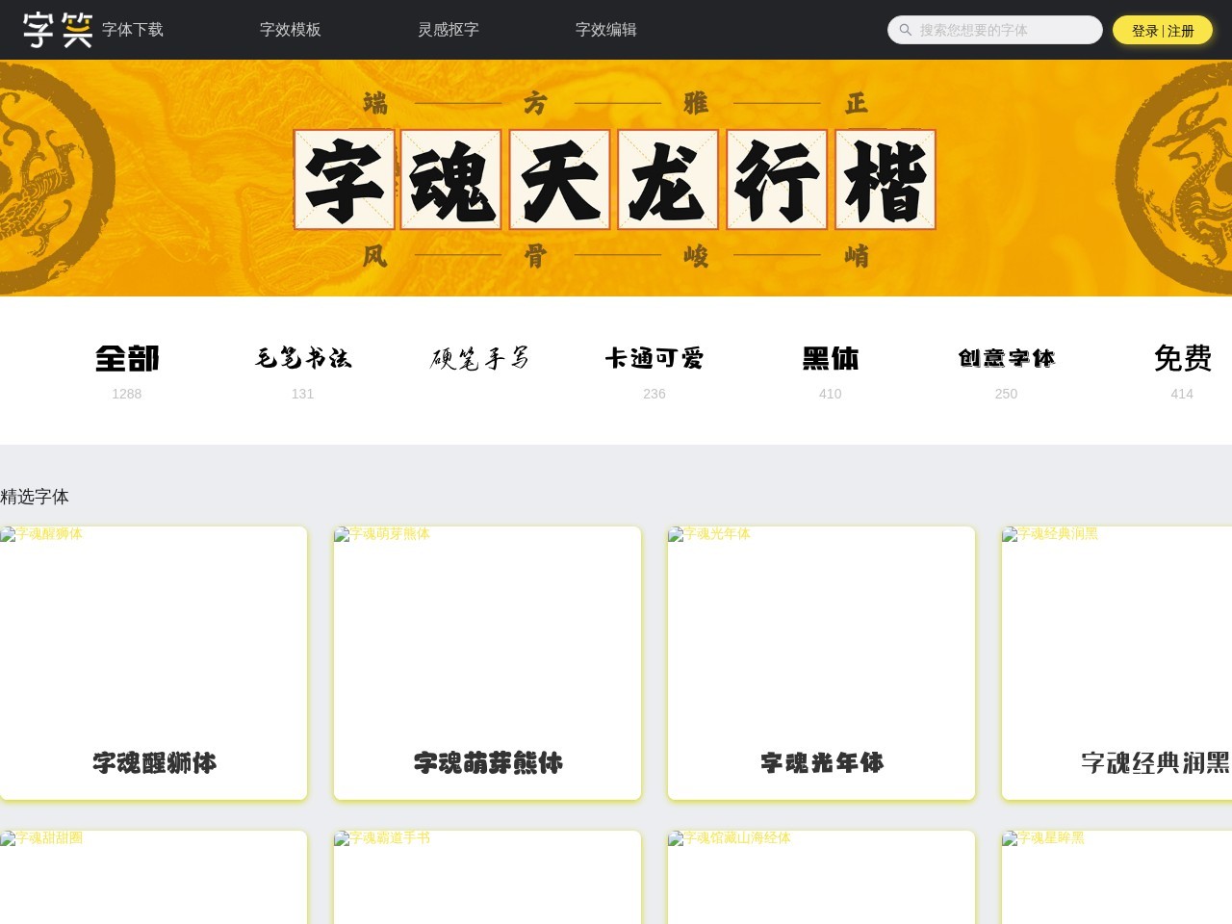Click the 236 count under 卡通可爱
This screenshot has height=924, width=1232.
pyautogui.click(x=654, y=394)
